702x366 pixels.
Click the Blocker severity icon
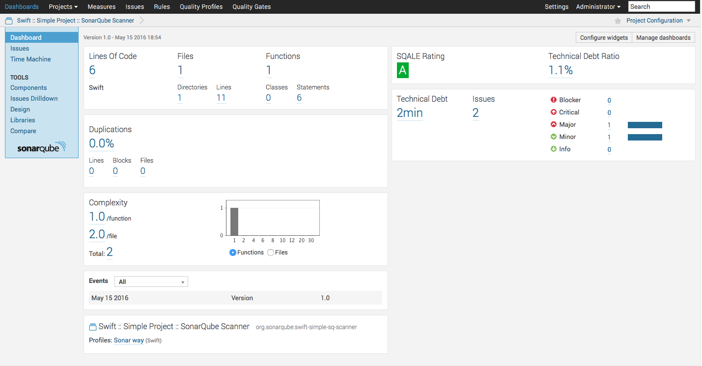click(554, 100)
